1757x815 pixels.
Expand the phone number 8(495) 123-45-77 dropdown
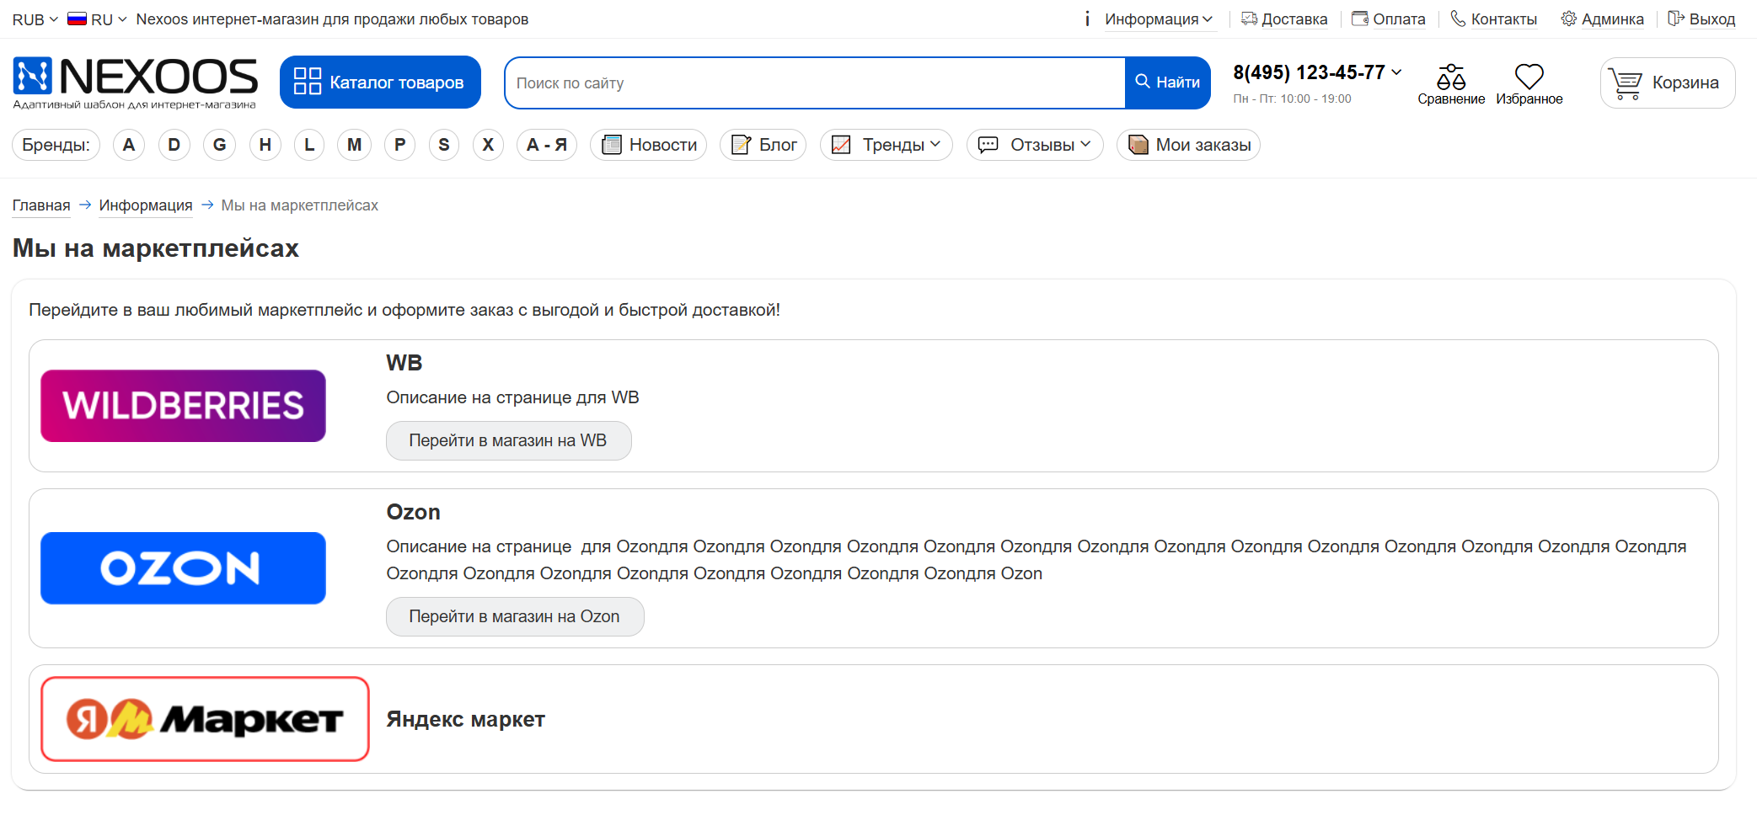[x=1317, y=72]
